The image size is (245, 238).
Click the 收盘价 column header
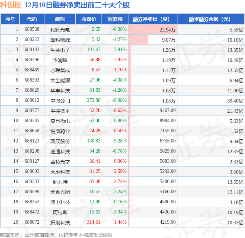[x=89, y=19]
